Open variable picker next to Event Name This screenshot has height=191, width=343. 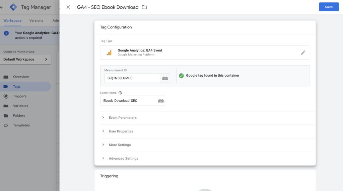click(161, 101)
